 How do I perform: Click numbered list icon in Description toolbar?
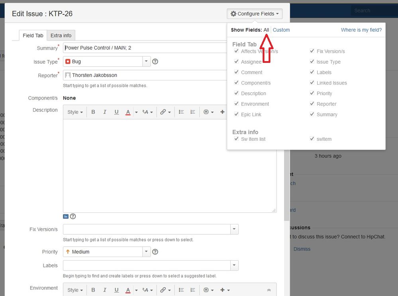tap(193, 112)
